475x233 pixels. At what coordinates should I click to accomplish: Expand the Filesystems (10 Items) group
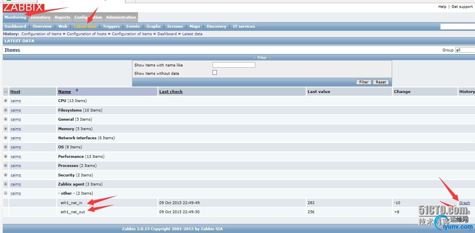[x=6, y=110]
